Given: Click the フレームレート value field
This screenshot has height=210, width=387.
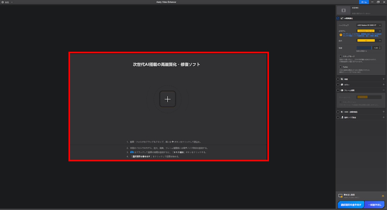Looking at the screenshot, I should (369, 97).
